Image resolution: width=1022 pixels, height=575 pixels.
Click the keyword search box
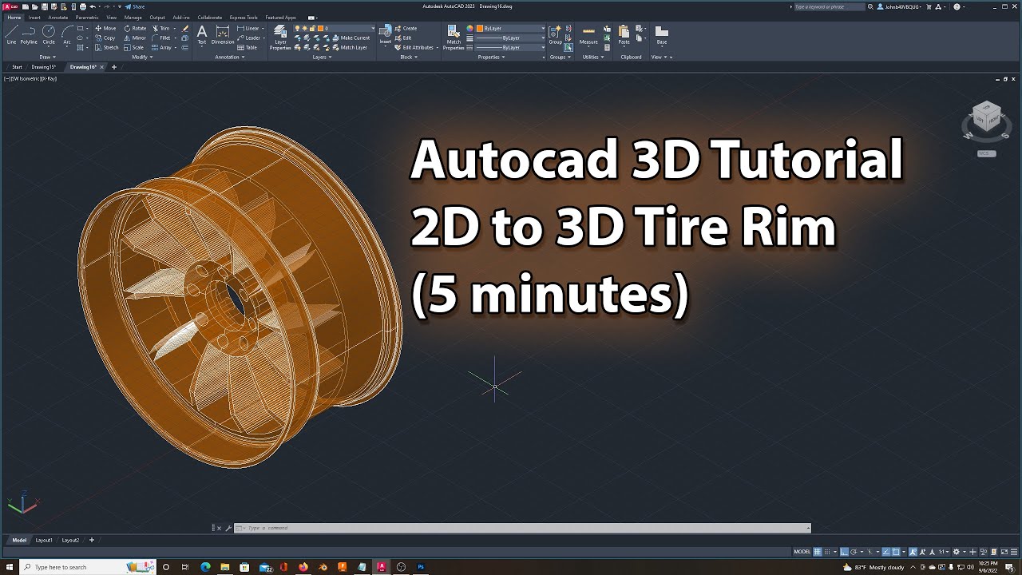tap(829, 6)
